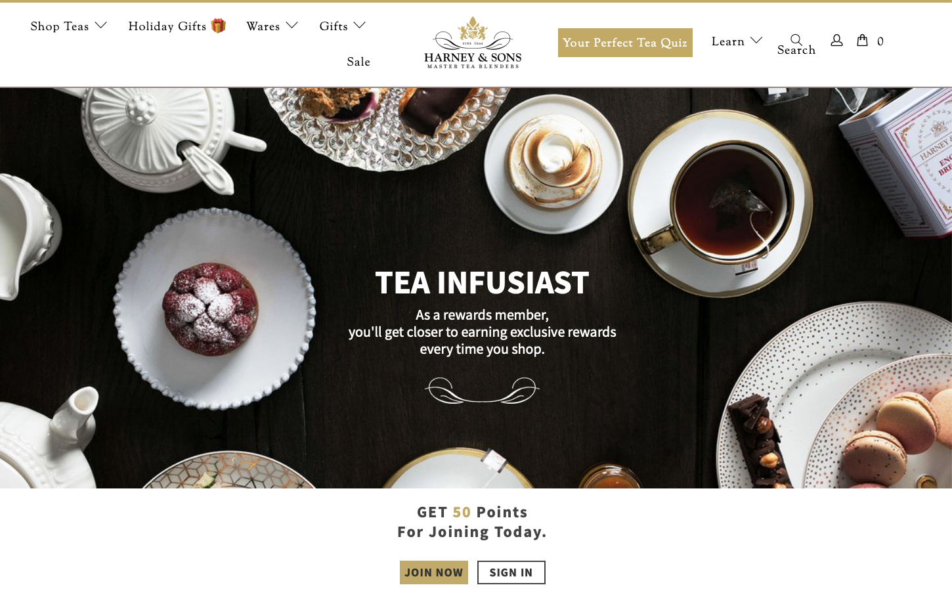Click the SIGN IN button
Screen dimensions: 952x604
click(x=511, y=572)
